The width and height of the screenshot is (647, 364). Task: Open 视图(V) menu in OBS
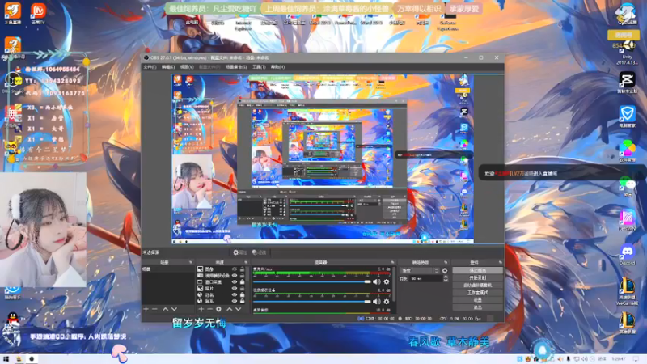point(187,67)
